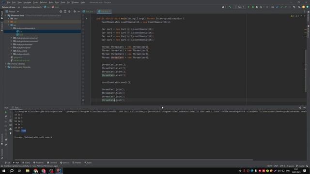Open the Refactor menu
This screenshot has height=174, width=310.
(x=43, y=2)
